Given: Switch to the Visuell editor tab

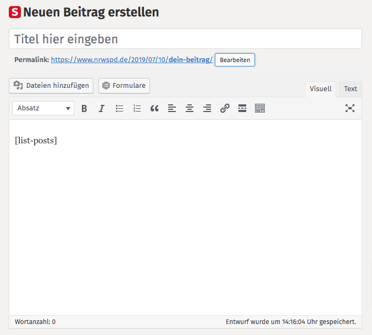Looking at the screenshot, I should pos(320,89).
